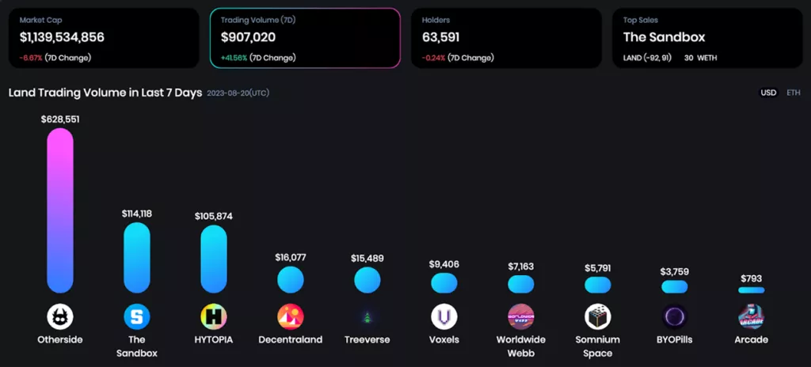The height and width of the screenshot is (367, 811).
Task: Select the Arcade logo icon
Action: coord(751,317)
